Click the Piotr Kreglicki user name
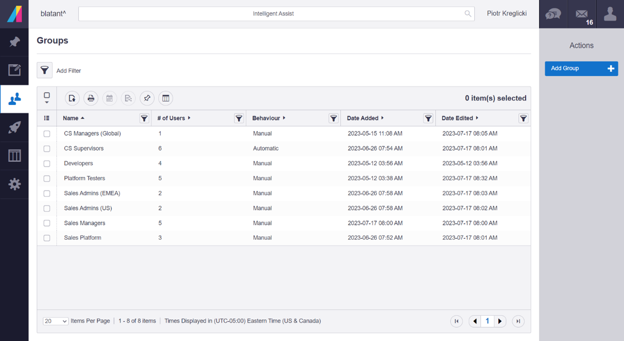624x341 pixels. (x=506, y=14)
